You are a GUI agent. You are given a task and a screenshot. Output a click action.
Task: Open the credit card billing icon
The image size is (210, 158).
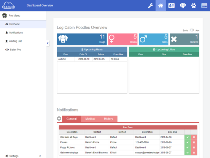pos(204,6)
